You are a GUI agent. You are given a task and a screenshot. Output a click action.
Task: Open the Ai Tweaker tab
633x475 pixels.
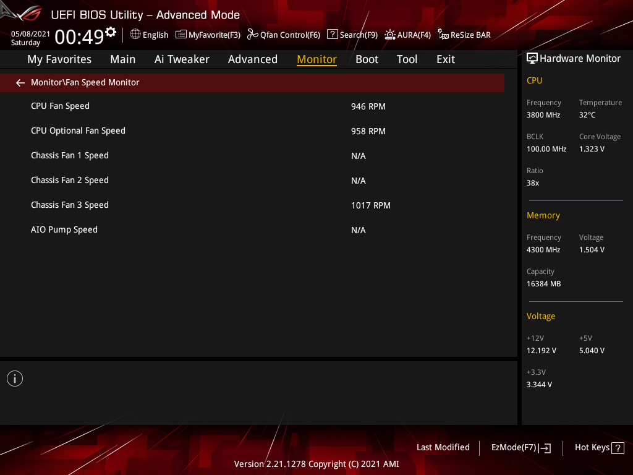click(x=182, y=59)
